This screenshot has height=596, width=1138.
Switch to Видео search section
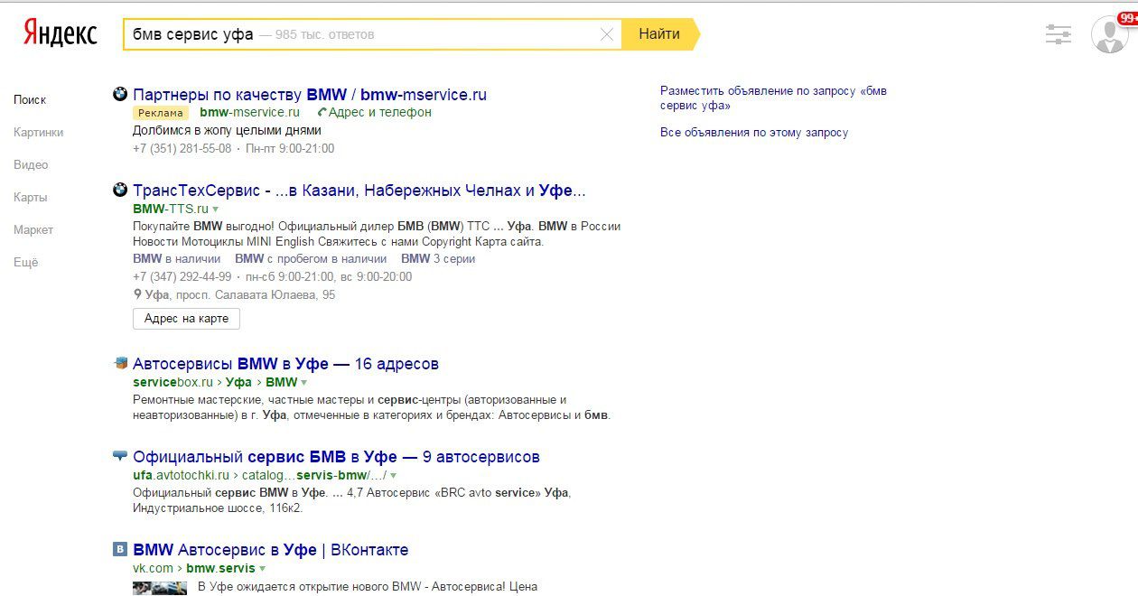(x=31, y=164)
